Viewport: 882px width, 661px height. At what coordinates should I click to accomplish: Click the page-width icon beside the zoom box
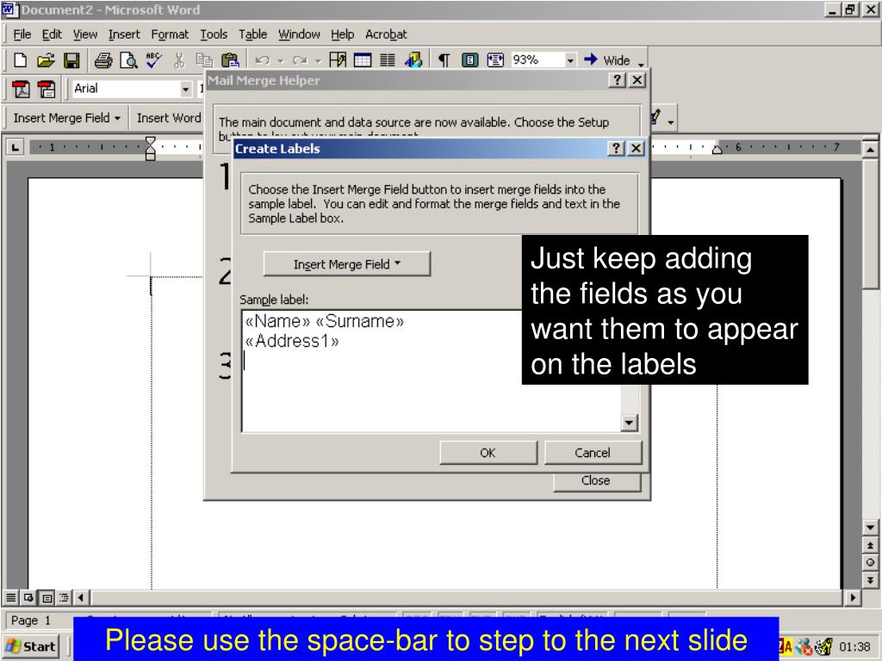[x=495, y=60]
